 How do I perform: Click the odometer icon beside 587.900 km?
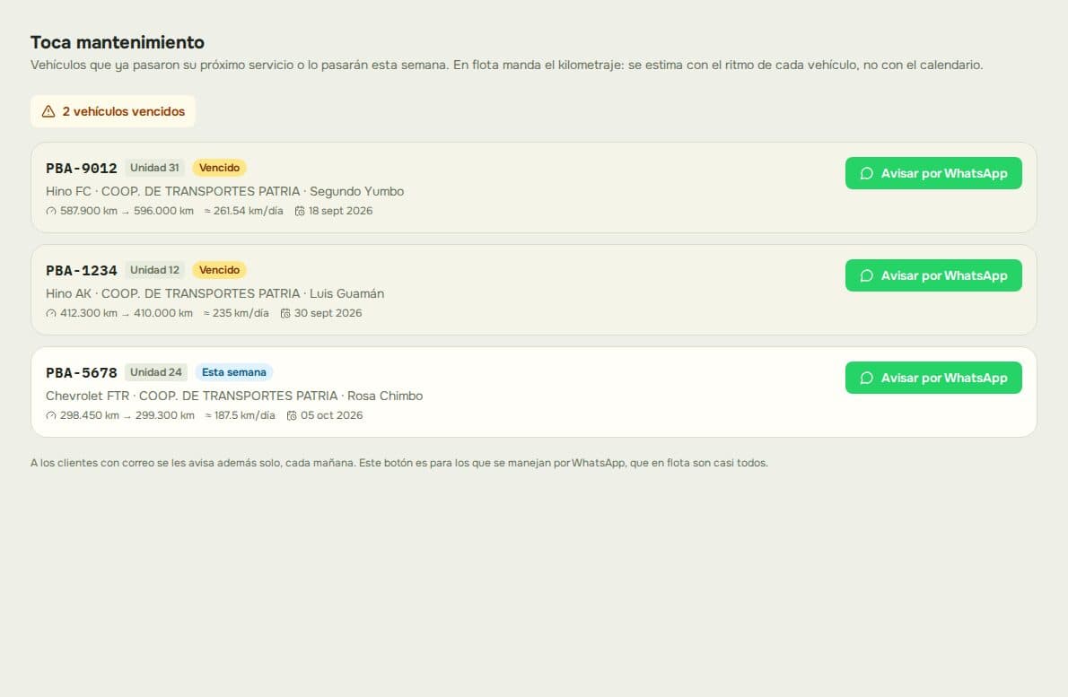[x=51, y=211]
